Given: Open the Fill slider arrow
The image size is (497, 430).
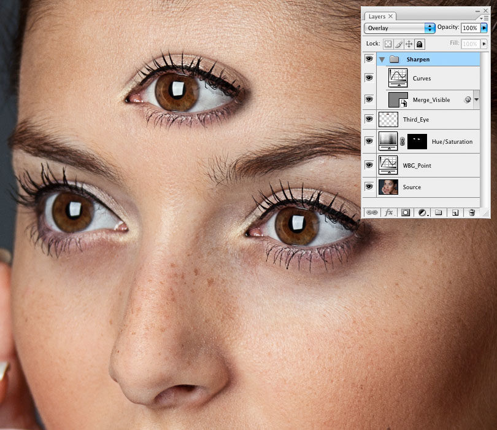Looking at the screenshot, I should pos(484,44).
